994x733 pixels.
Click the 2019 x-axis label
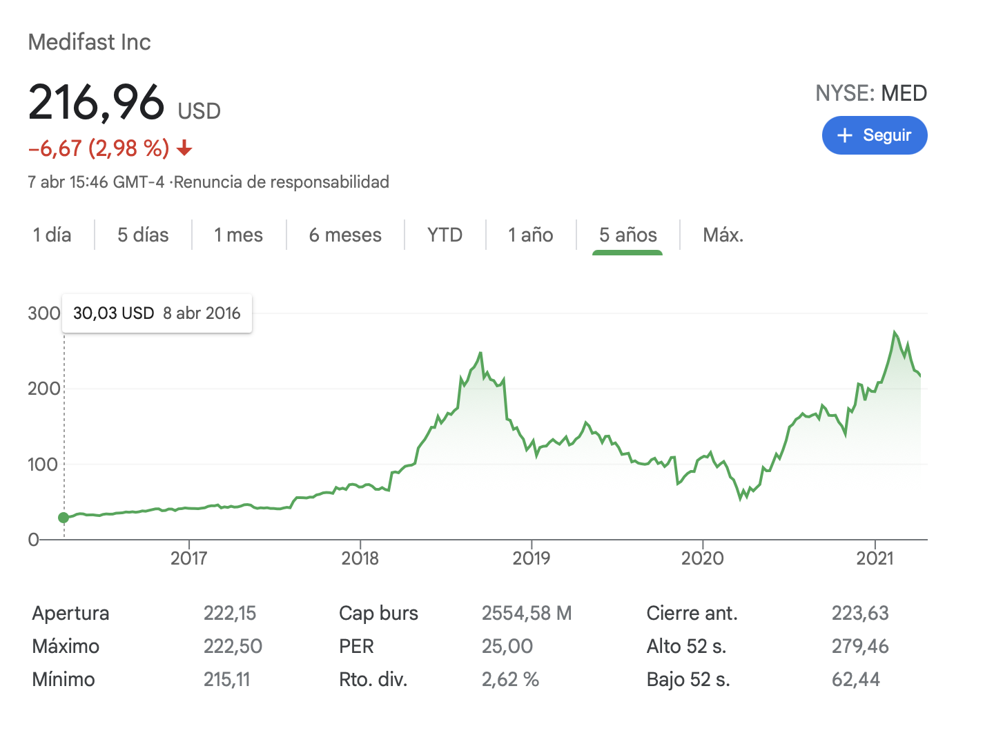click(x=532, y=558)
